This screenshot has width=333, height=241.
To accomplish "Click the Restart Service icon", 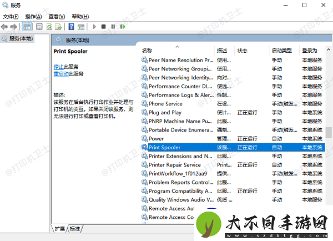I will click(x=123, y=27).
